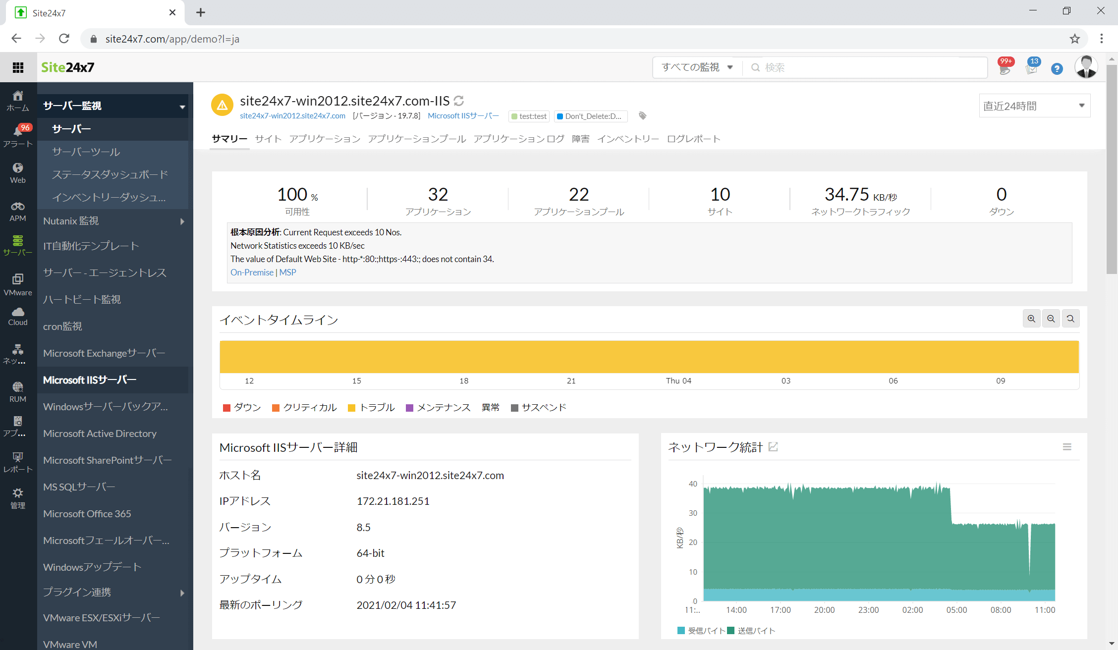
Task: Open the 直近24時間 time range dropdown
Action: click(1034, 106)
